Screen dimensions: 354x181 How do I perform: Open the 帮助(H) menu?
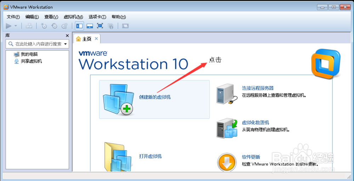(119, 17)
